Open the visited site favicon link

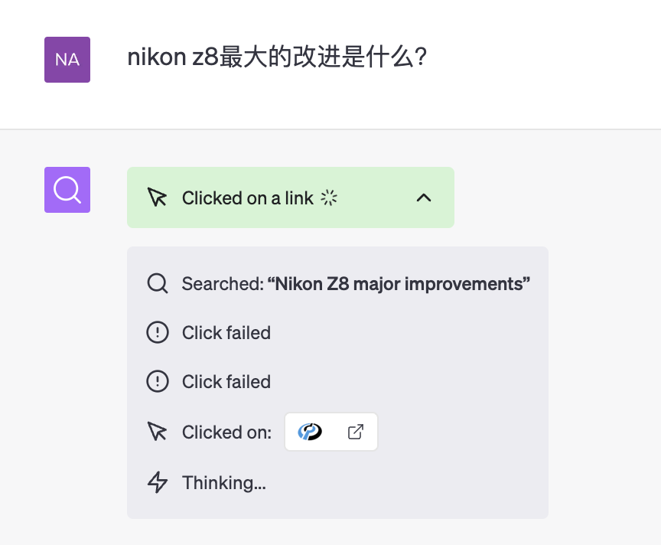[x=310, y=432]
